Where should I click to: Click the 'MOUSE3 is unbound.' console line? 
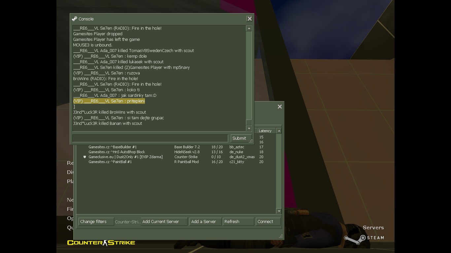tap(92, 45)
